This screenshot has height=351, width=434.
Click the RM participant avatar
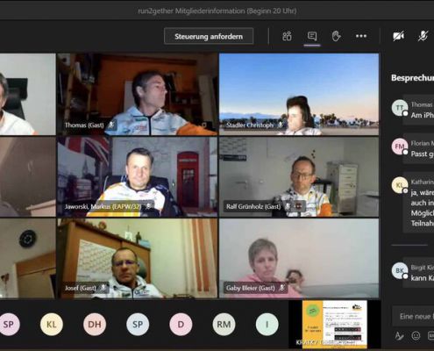pyautogui.click(x=224, y=324)
